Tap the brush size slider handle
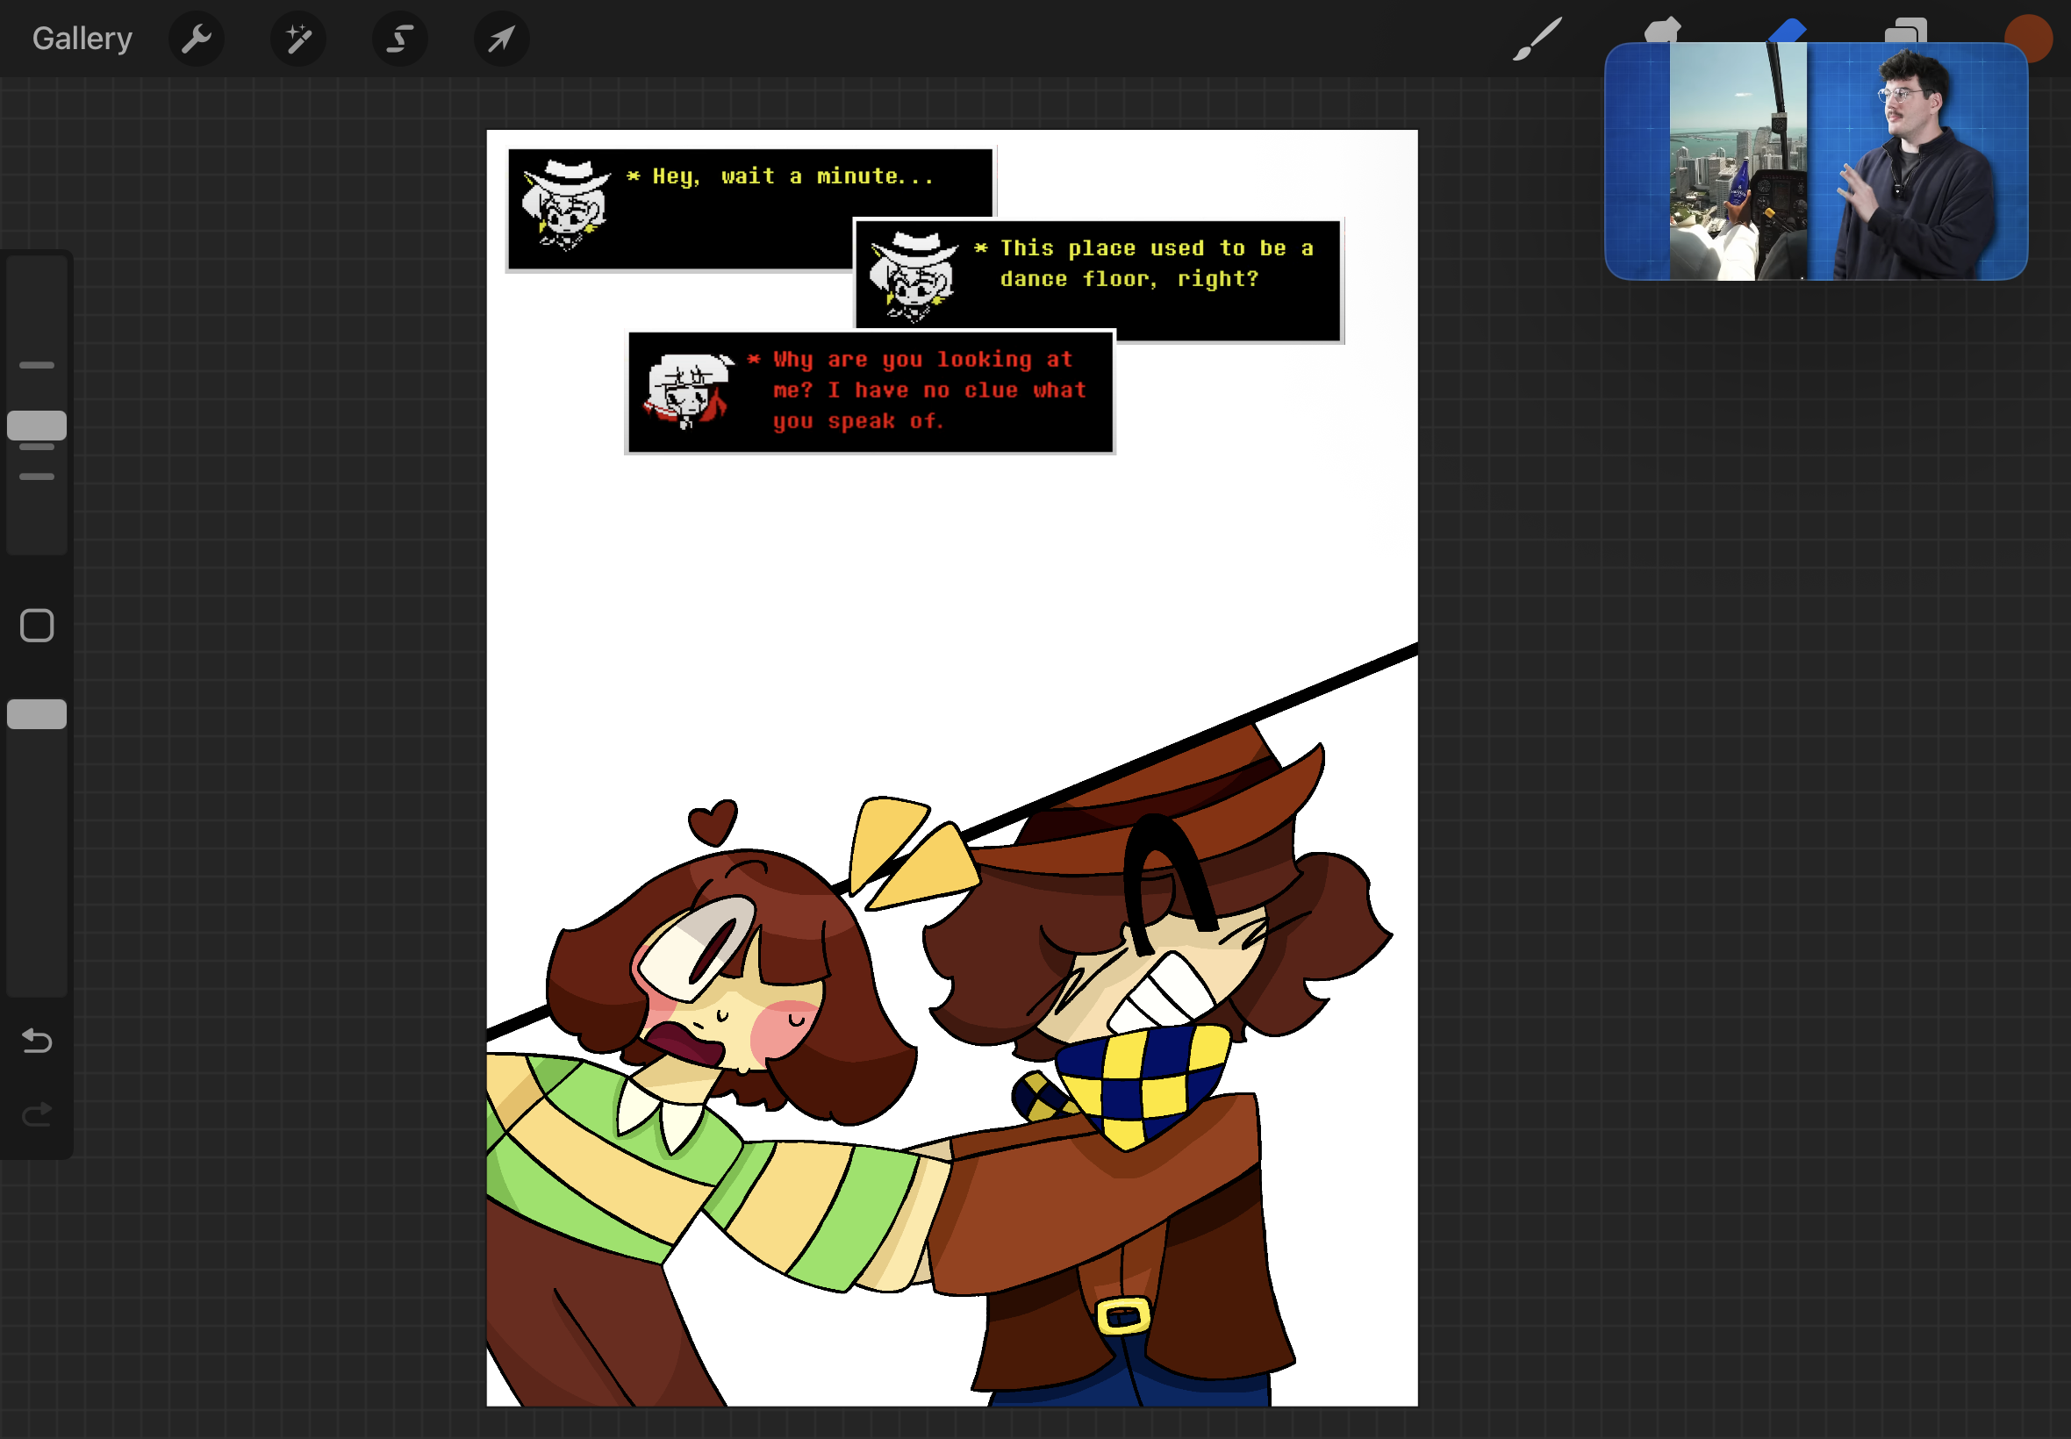2071x1439 pixels. pyautogui.click(x=37, y=426)
